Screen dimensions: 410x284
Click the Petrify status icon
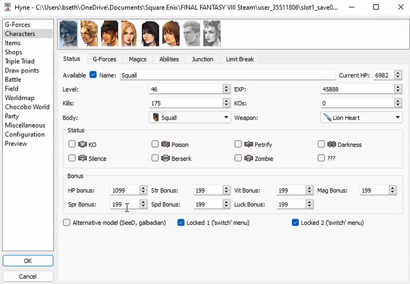pyautogui.click(x=249, y=144)
